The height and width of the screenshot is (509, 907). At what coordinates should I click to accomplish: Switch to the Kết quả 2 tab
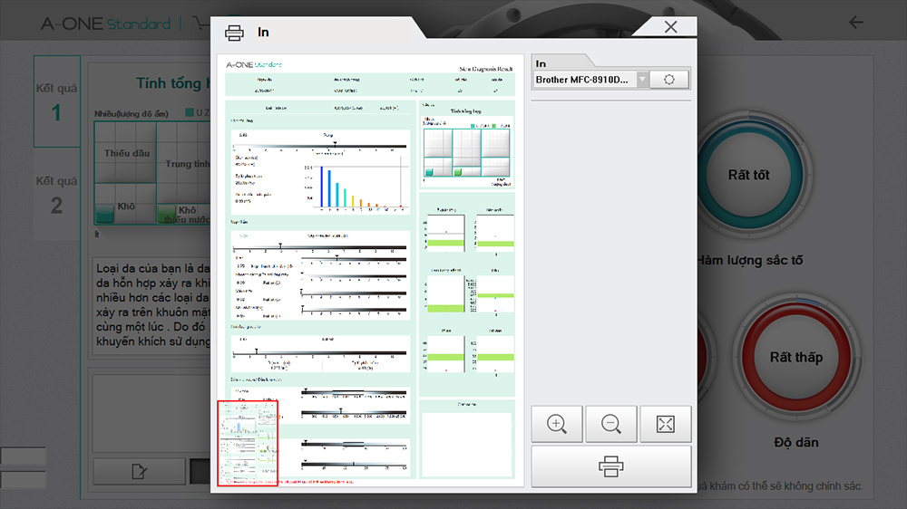pyautogui.click(x=56, y=195)
